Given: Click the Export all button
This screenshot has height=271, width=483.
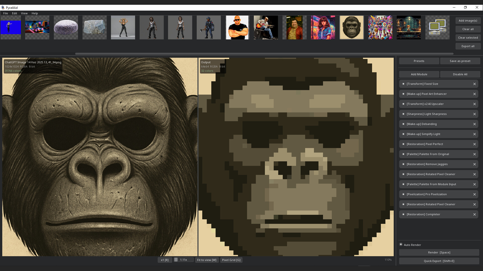Looking at the screenshot, I should click(468, 46).
